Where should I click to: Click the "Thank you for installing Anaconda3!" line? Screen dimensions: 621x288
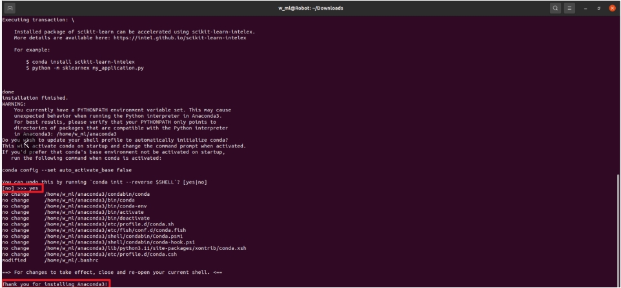(x=54, y=283)
